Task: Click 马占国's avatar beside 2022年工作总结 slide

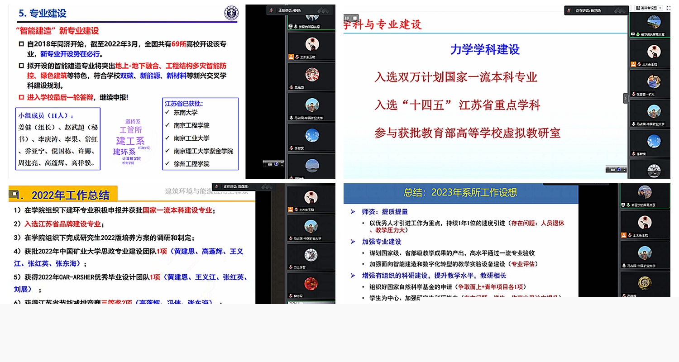Action: pyautogui.click(x=312, y=226)
